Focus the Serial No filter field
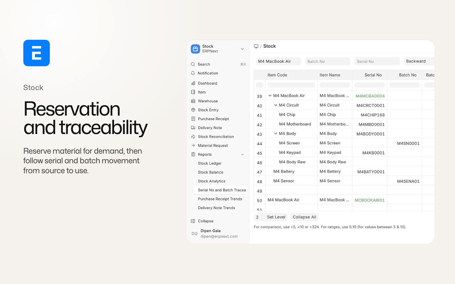455x284 pixels. pyautogui.click(x=377, y=61)
